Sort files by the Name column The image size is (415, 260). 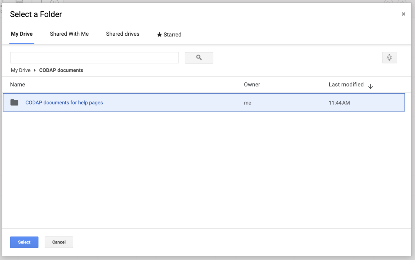(x=17, y=84)
